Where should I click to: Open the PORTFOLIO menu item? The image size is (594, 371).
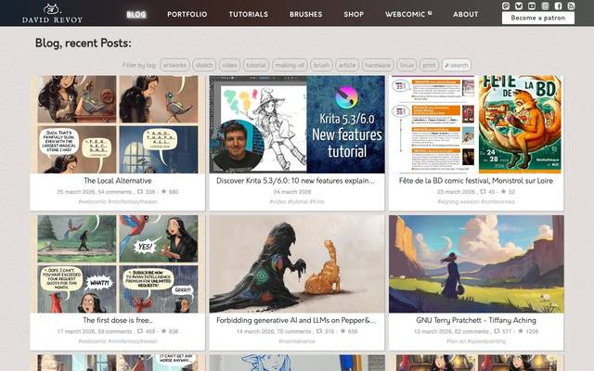click(x=187, y=15)
